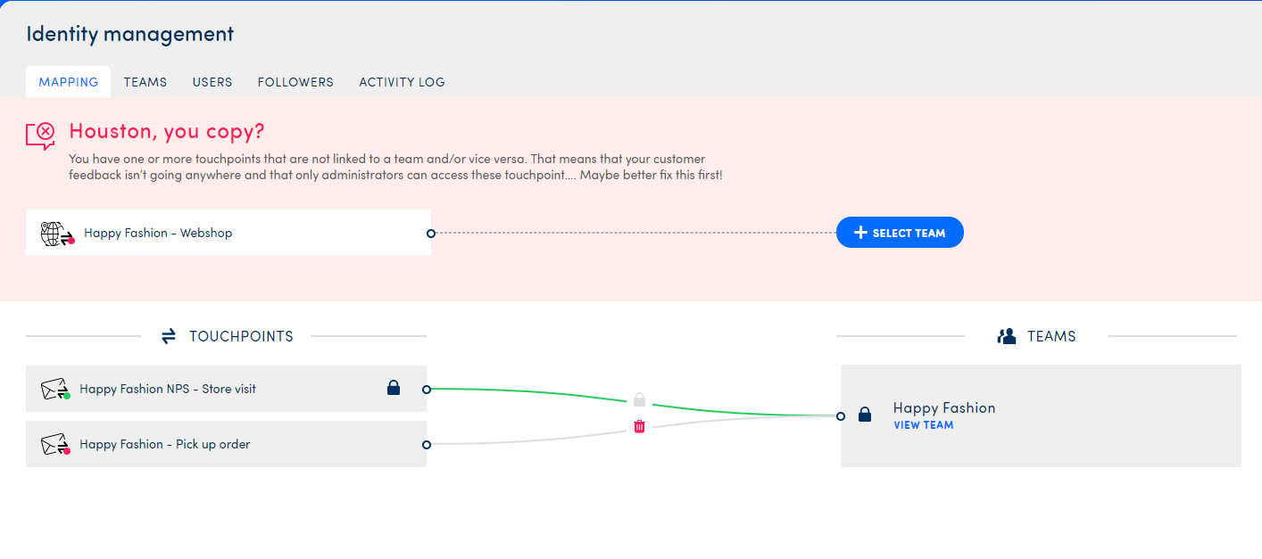Click the Teams header people icon
The height and width of the screenshot is (559, 1262).
pos(1007,336)
